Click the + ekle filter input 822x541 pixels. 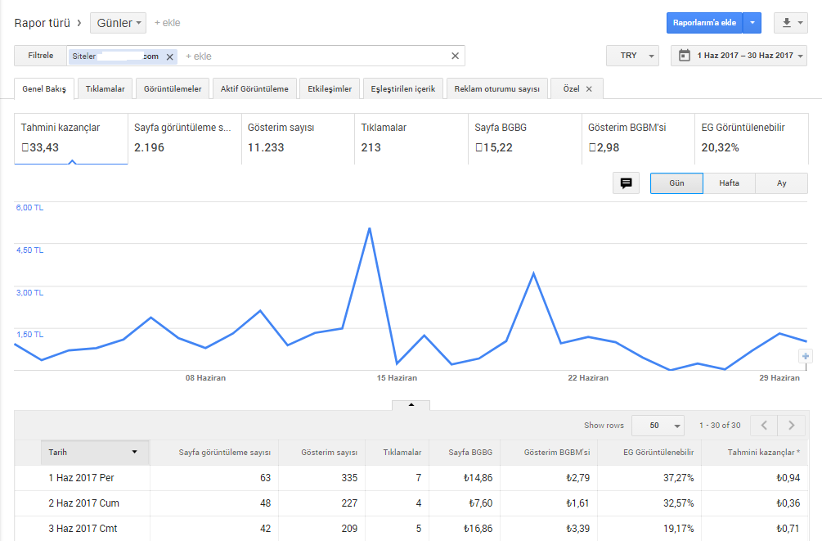[199, 56]
